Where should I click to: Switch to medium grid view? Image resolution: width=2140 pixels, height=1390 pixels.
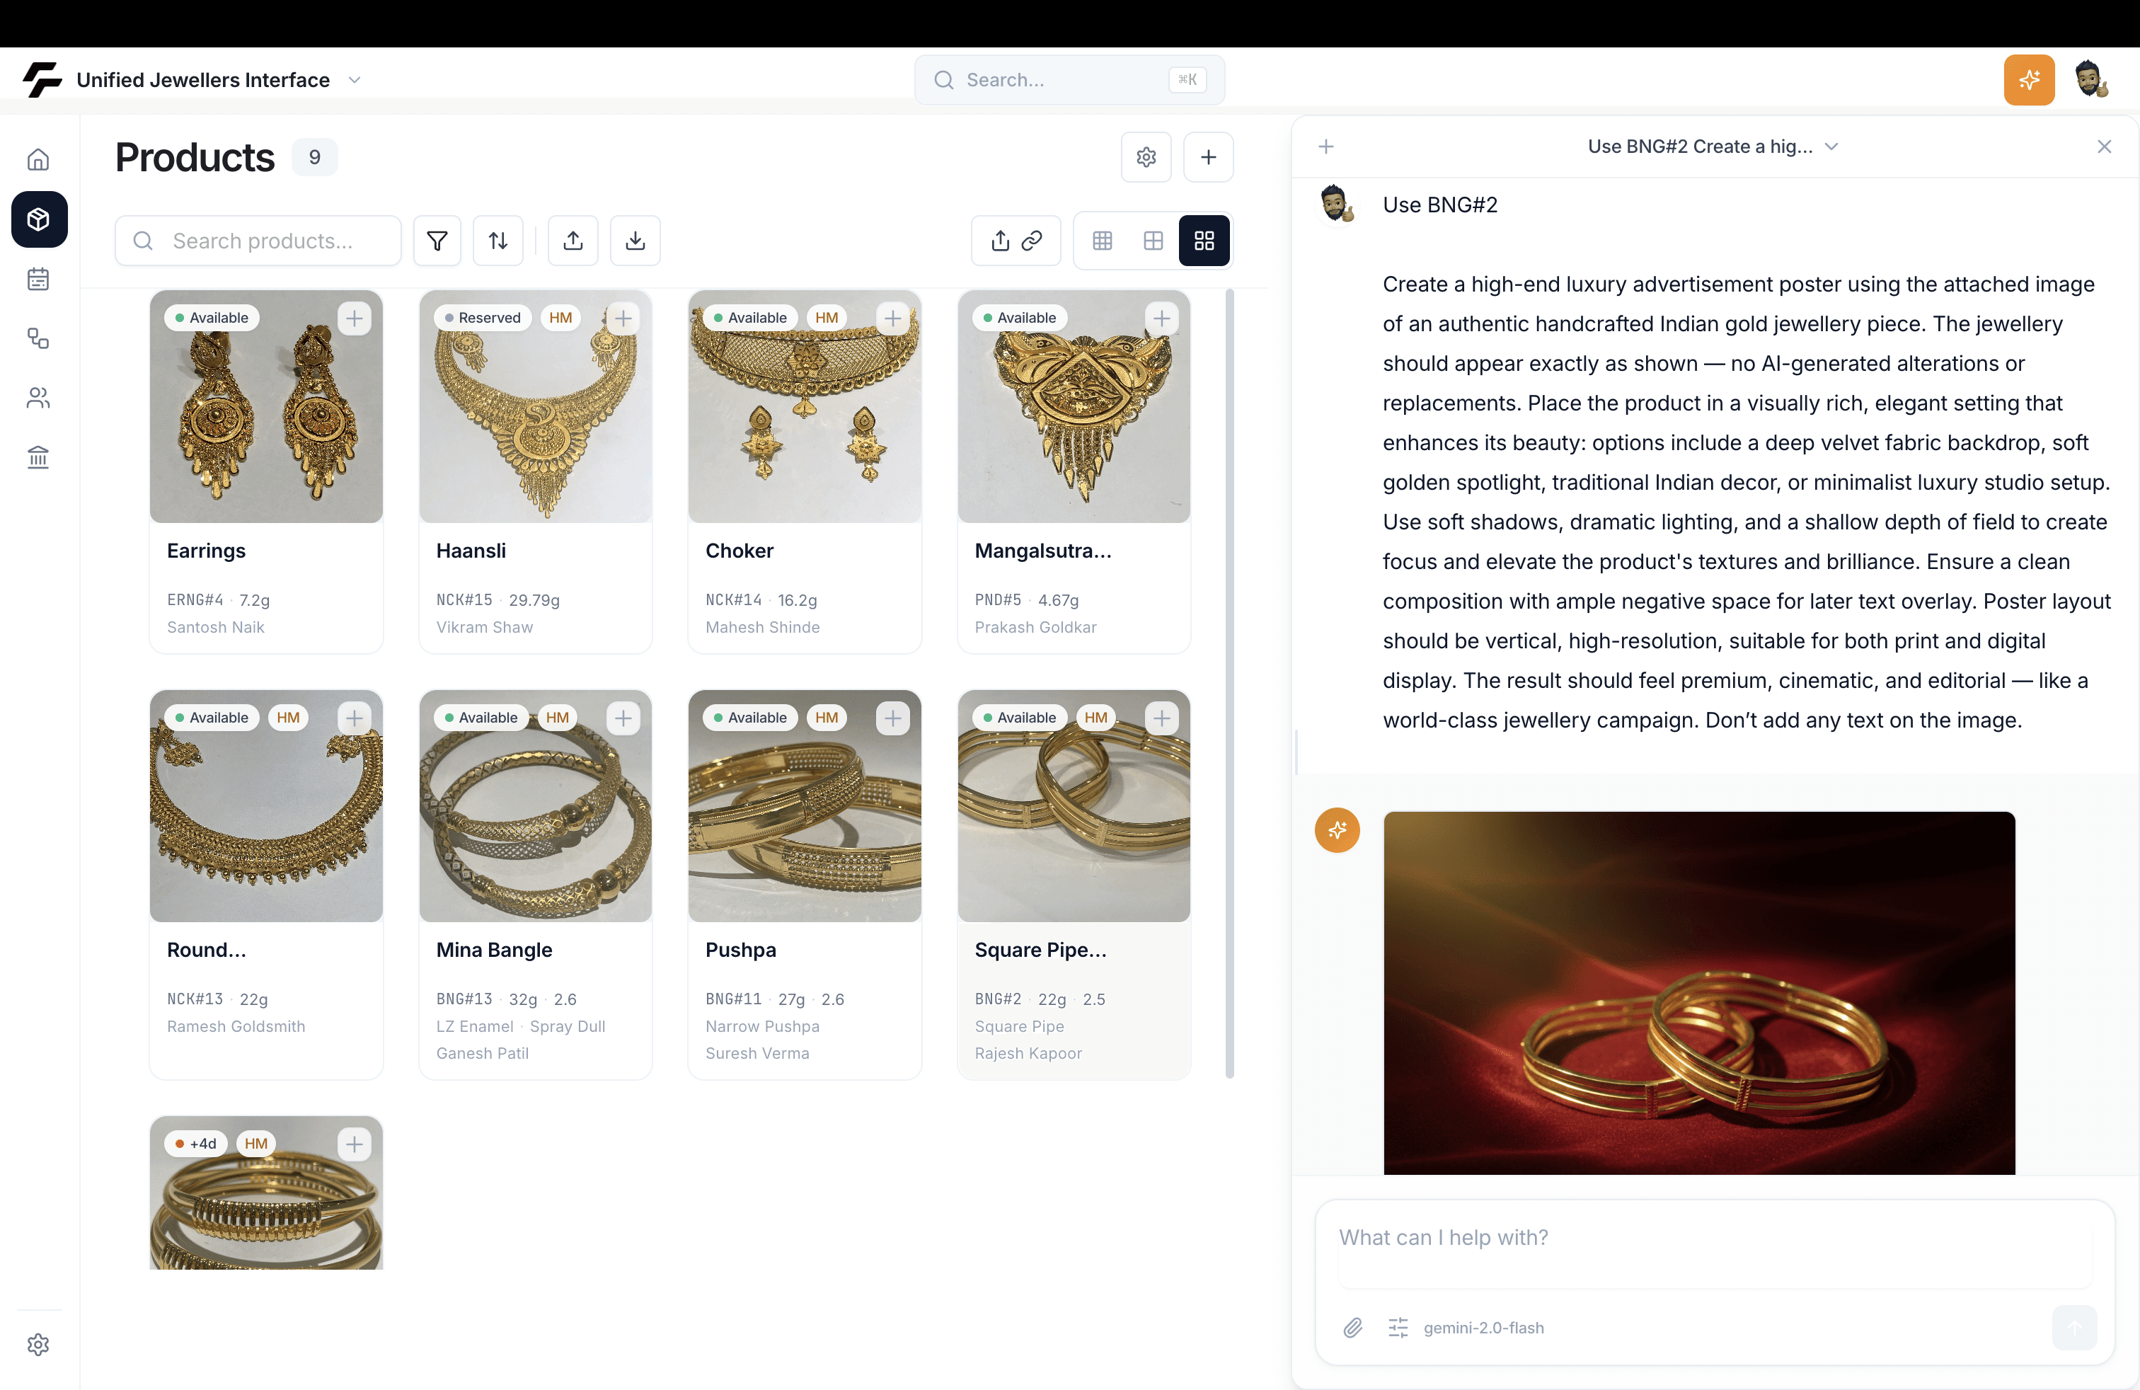[1153, 240]
